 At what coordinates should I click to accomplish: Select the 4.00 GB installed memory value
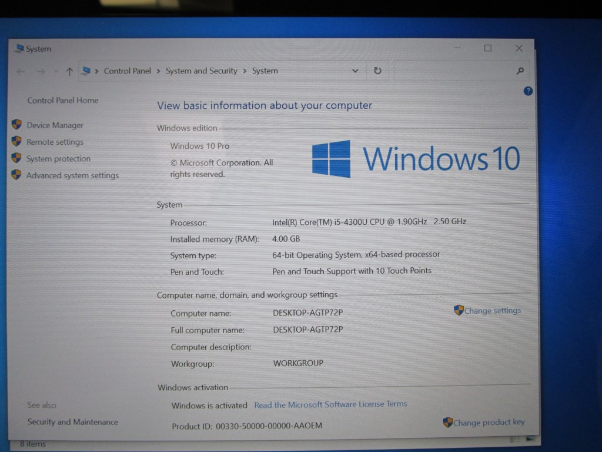(286, 239)
